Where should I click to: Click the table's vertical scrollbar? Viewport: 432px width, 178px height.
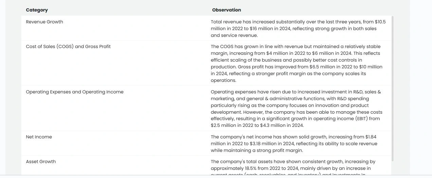pos(393,89)
